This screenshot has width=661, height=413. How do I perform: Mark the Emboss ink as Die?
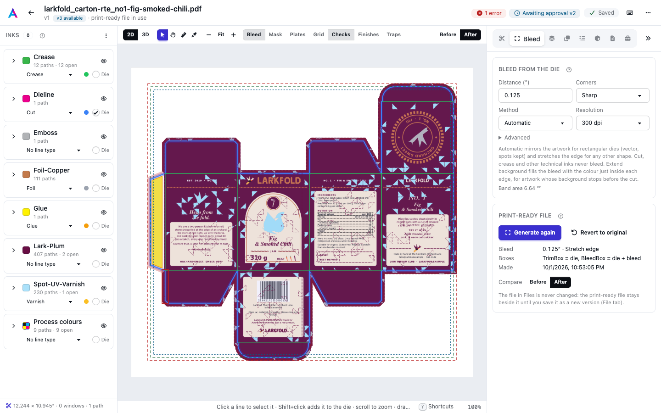(x=96, y=150)
